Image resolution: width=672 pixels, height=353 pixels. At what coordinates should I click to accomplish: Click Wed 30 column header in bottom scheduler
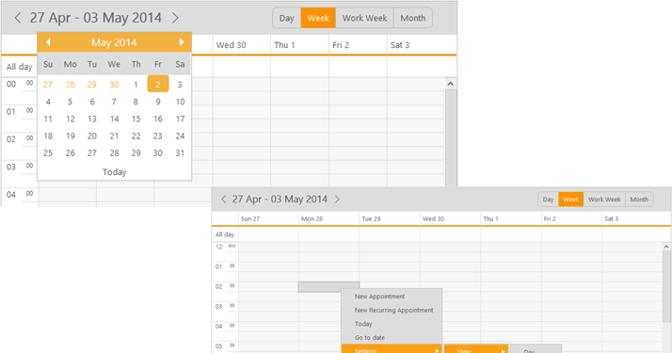[451, 218]
